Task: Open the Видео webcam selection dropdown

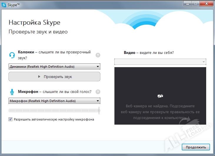Action: pyautogui.click(x=160, y=62)
